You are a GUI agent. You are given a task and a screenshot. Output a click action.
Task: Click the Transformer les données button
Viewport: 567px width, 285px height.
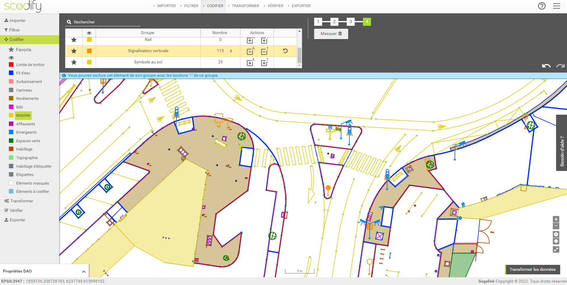pyautogui.click(x=532, y=269)
